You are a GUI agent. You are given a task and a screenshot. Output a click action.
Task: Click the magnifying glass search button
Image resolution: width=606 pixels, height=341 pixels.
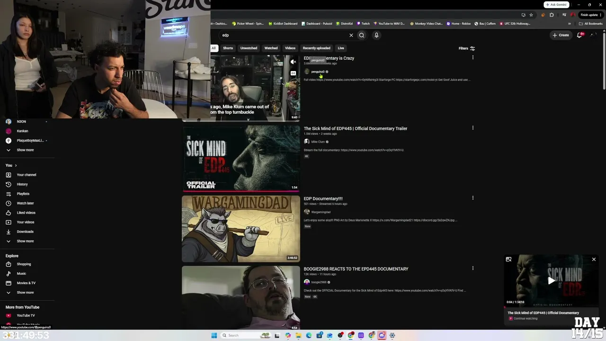point(362,35)
